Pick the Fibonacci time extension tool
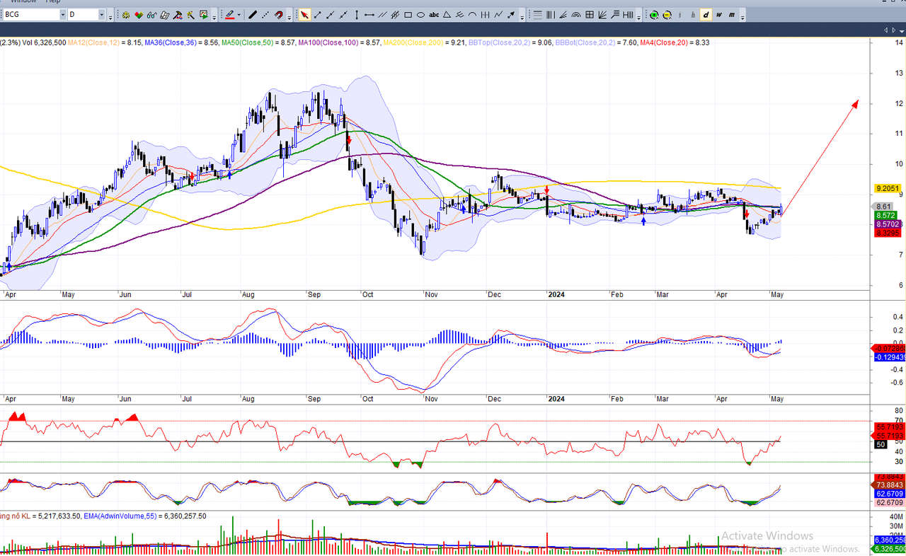 (628, 15)
